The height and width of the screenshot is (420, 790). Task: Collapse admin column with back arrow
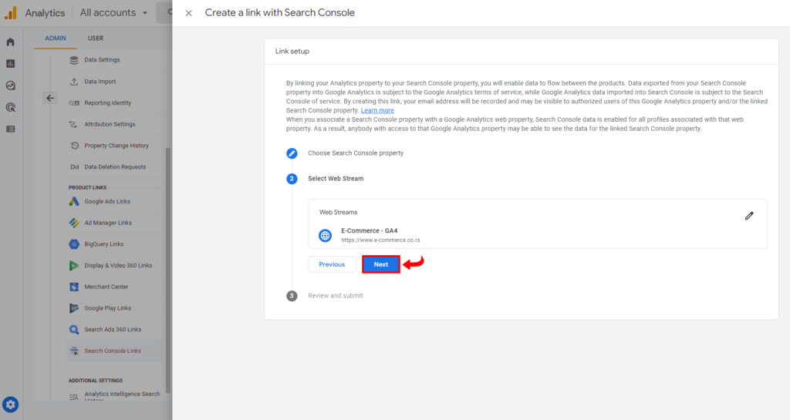point(50,98)
